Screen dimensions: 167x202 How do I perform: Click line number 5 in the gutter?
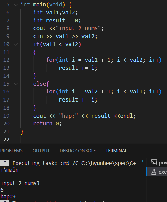(8, 5)
